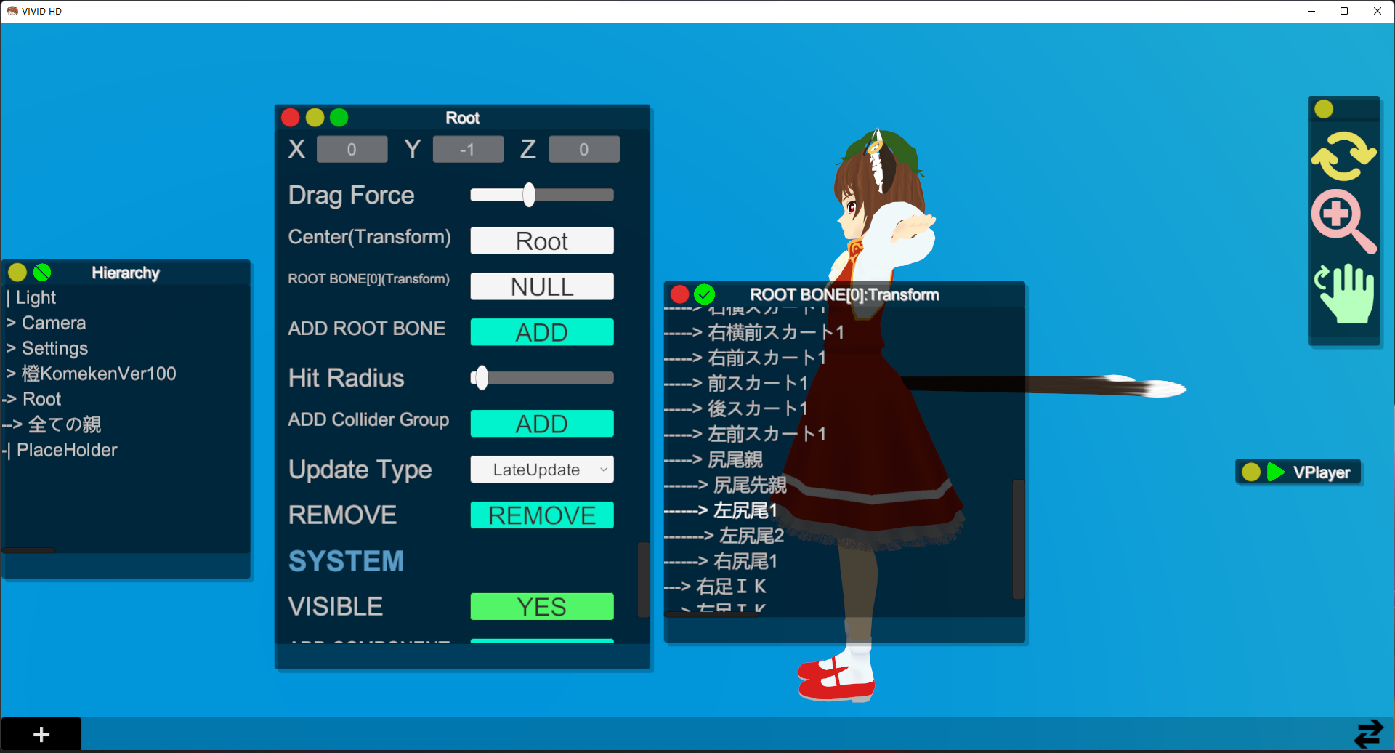Viewport: 1395px width, 753px height.
Task: Click ROOT BONE list horizontal scrollbar
Action: (x=712, y=615)
